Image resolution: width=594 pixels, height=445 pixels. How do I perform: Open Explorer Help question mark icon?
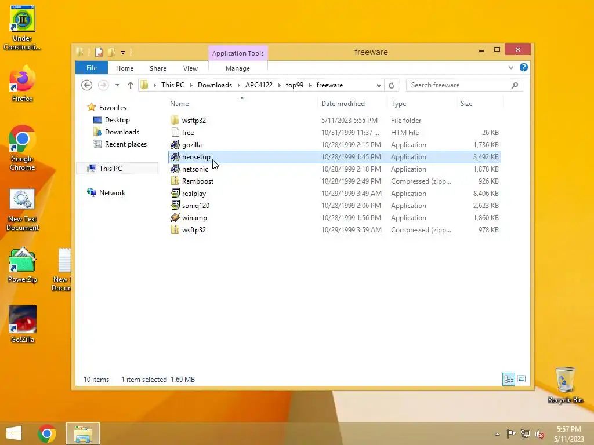(x=524, y=67)
